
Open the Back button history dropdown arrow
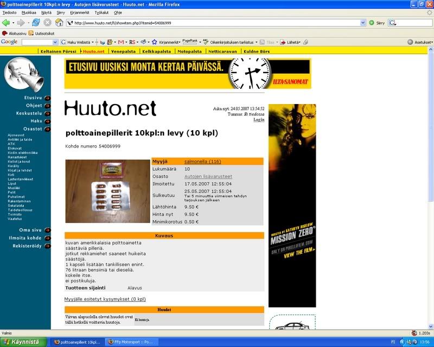[13, 23]
